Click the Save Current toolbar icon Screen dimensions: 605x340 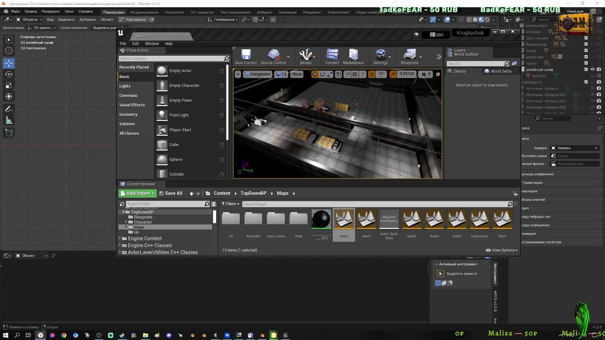(246, 57)
